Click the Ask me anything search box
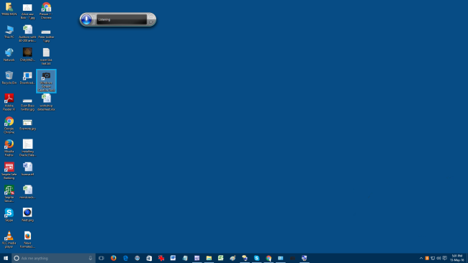This screenshot has height=263, width=468. pos(54,258)
